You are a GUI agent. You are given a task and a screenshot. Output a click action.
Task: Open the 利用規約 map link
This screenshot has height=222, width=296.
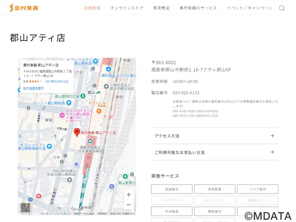[102, 214]
